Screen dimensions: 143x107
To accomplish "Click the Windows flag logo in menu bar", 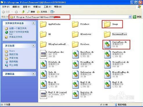I will click(x=139, y=7).
